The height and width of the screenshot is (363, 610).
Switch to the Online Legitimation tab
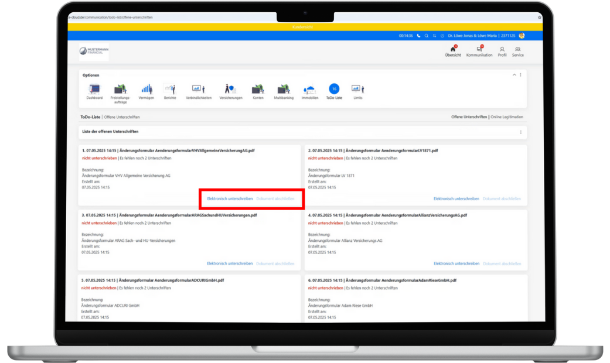[x=506, y=117]
